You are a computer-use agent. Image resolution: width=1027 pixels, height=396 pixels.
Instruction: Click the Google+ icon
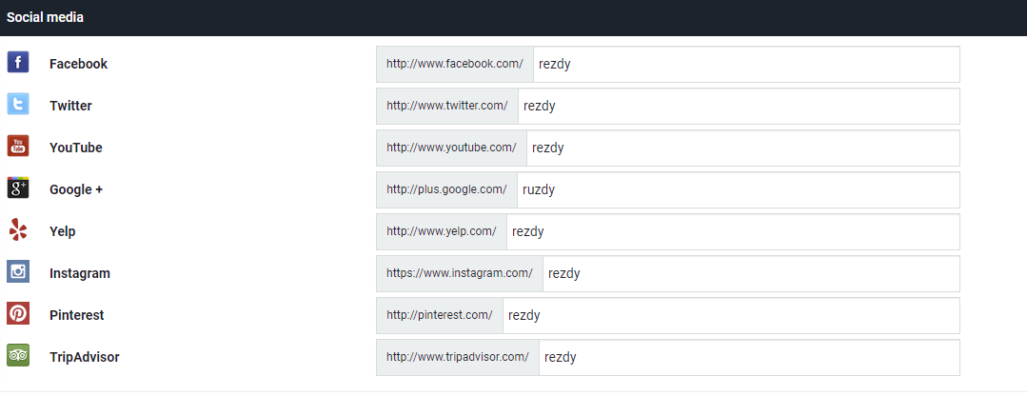[18, 188]
